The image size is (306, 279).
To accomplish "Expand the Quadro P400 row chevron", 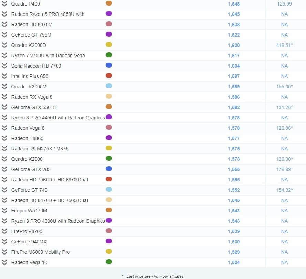I will coord(4,4).
